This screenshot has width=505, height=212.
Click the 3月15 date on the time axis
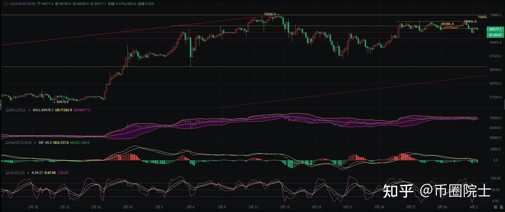point(285,207)
